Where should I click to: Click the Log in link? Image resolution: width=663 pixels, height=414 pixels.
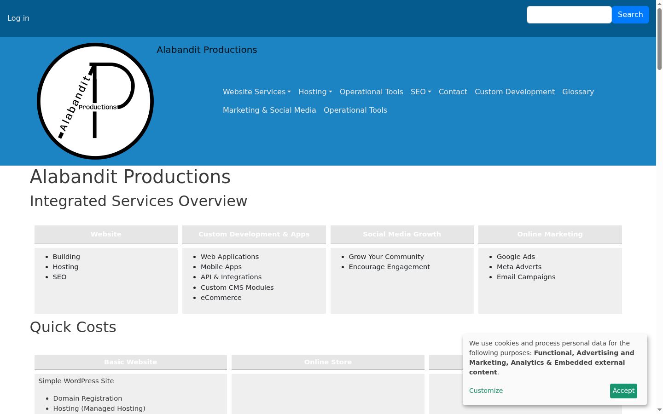(x=18, y=18)
